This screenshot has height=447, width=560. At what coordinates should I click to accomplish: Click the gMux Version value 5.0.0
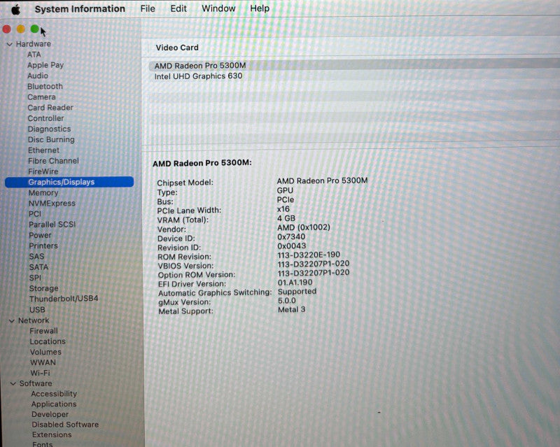pos(287,301)
